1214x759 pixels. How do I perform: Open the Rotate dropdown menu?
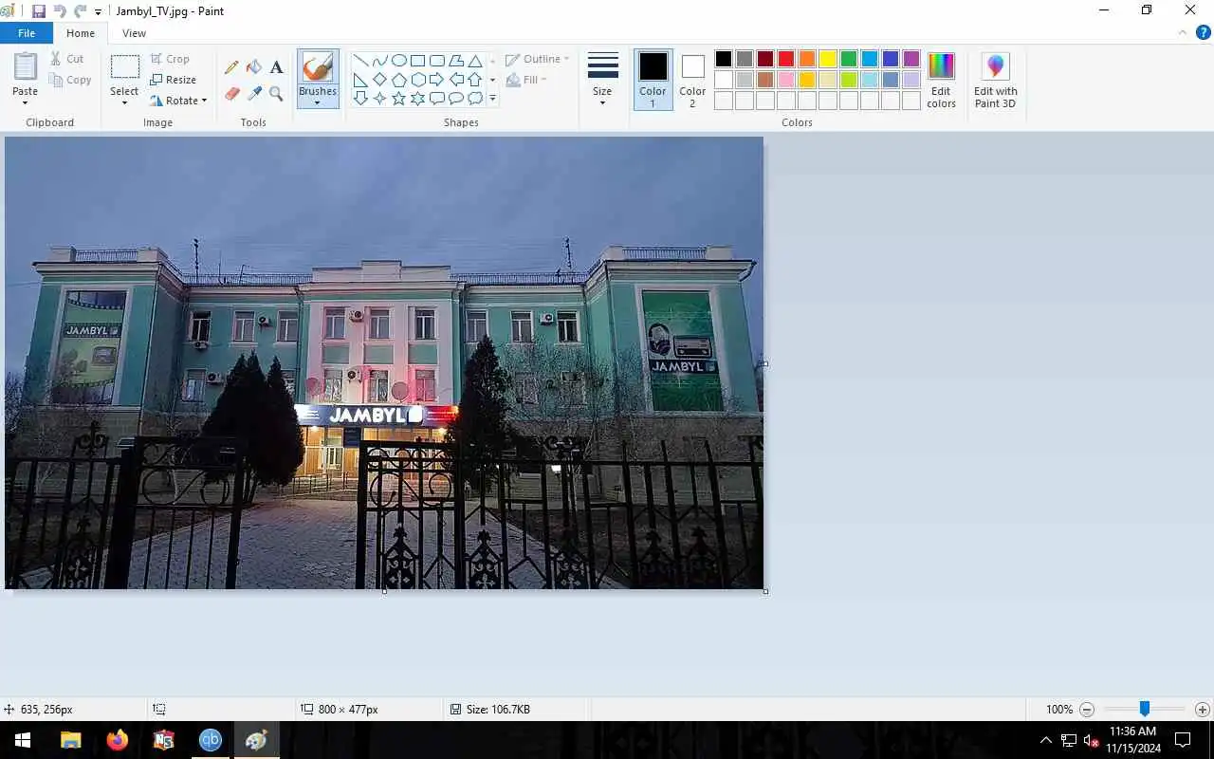[178, 101]
